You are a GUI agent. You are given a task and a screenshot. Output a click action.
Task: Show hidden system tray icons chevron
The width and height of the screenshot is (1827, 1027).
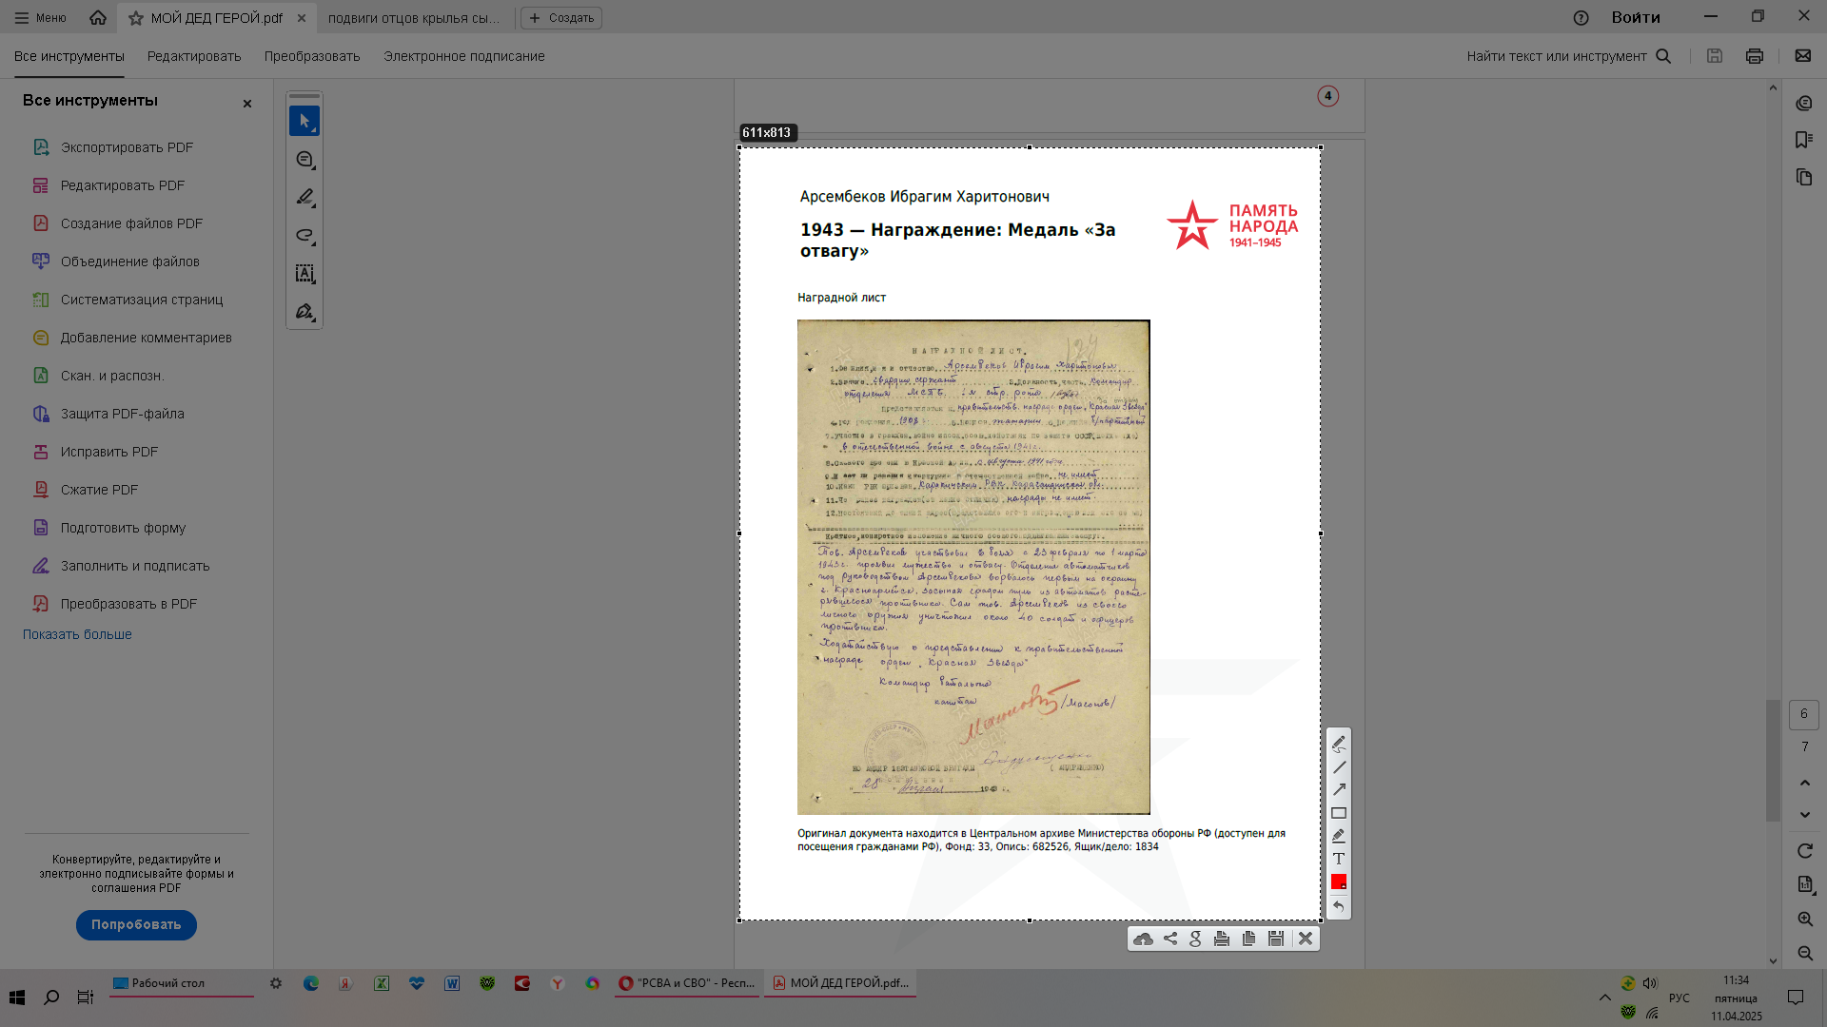(1604, 998)
